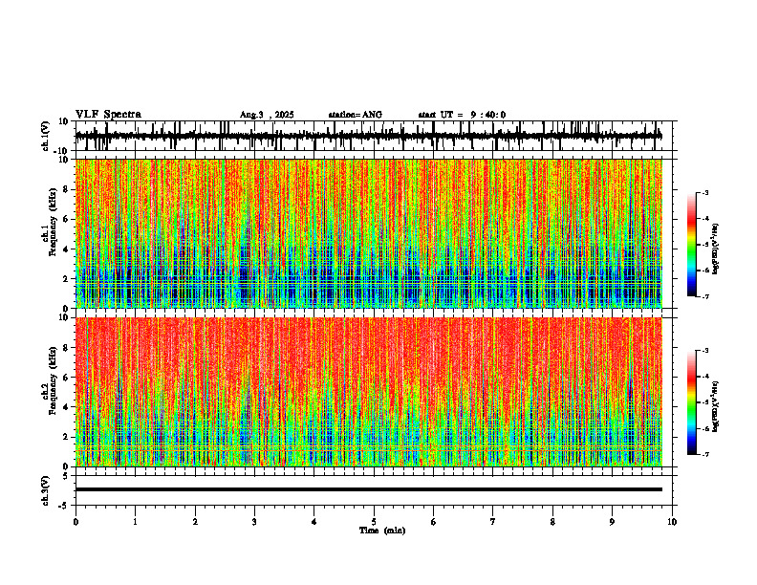
Task: Click the -5 label on ch.1 color bar
Action: click(x=705, y=245)
